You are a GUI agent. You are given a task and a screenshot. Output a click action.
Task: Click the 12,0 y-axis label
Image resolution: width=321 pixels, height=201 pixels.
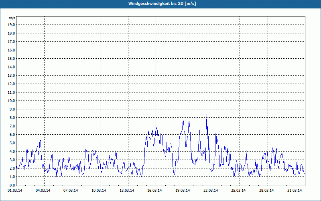point(11,84)
